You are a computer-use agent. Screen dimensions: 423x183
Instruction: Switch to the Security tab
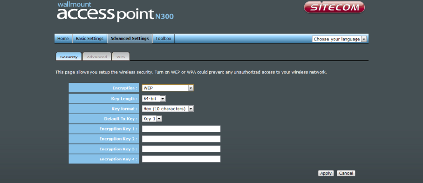[x=69, y=57]
